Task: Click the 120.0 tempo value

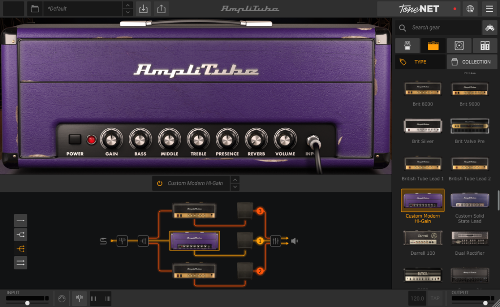Action: coord(417,298)
